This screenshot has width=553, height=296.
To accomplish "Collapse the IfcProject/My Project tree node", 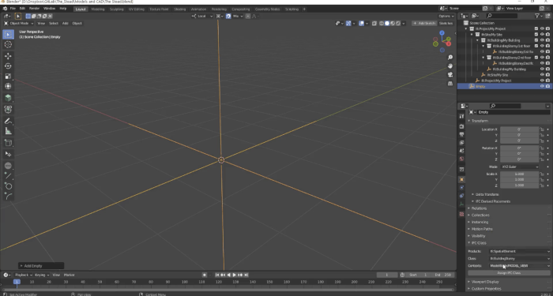I will (466, 28).
